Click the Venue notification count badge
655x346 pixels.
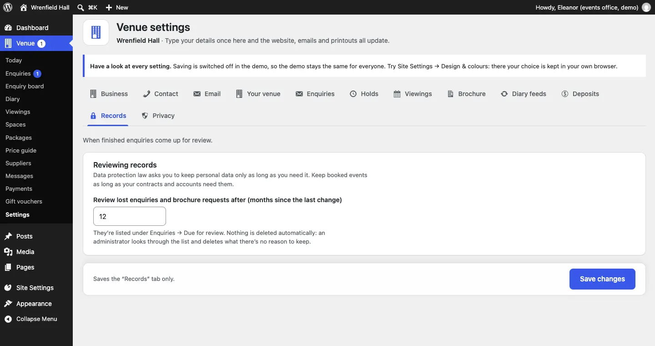point(41,44)
